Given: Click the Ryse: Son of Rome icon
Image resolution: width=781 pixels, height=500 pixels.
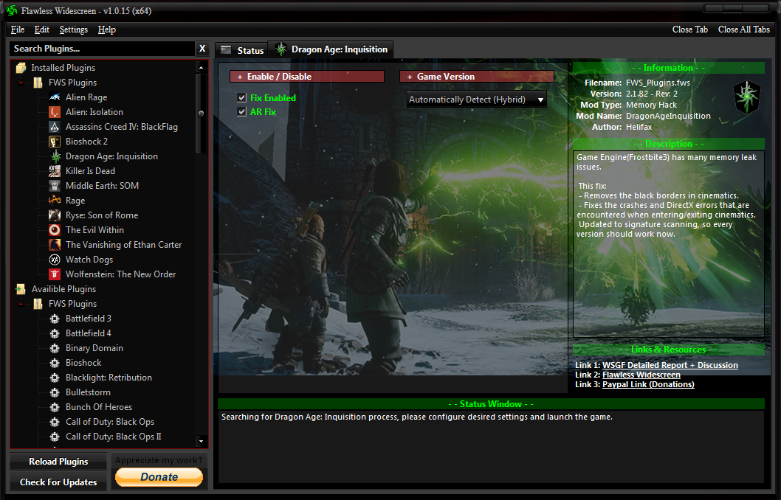Looking at the screenshot, I should (x=55, y=215).
